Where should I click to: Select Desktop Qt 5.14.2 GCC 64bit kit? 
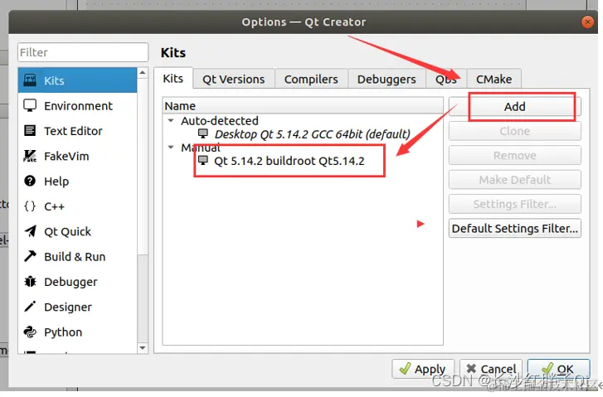(x=312, y=134)
